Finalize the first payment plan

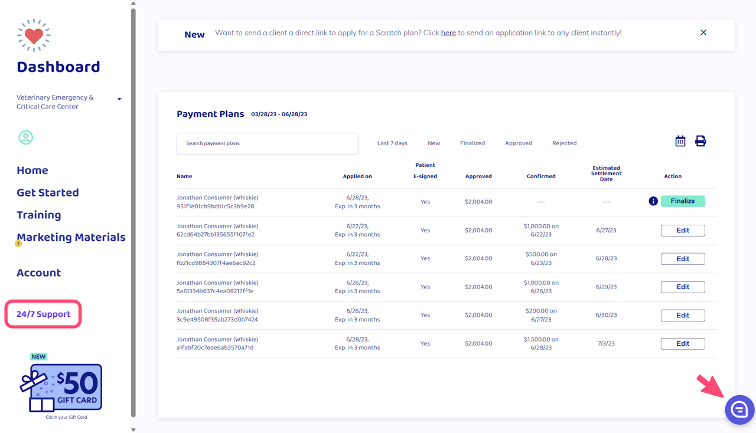(682, 201)
